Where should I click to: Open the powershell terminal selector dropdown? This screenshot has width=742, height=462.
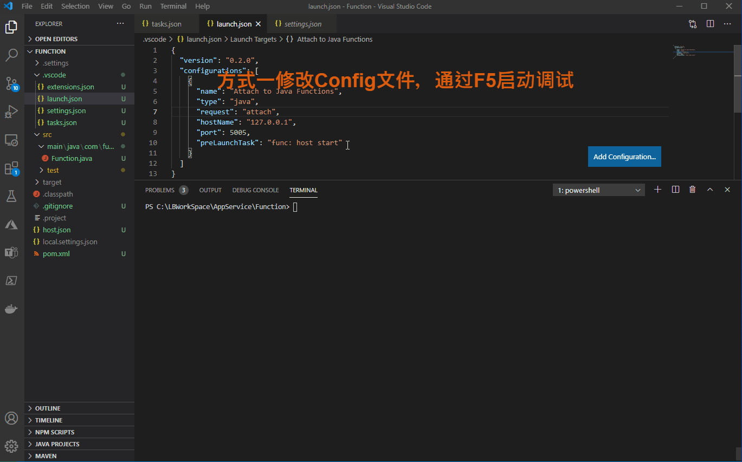coord(598,190)
